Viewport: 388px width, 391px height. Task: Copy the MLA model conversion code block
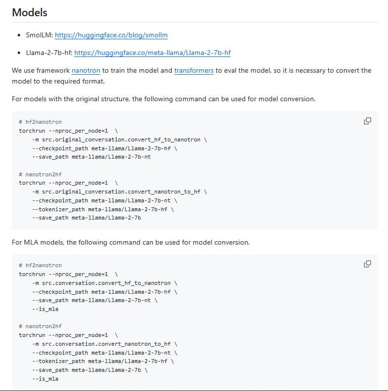(367, 264)
